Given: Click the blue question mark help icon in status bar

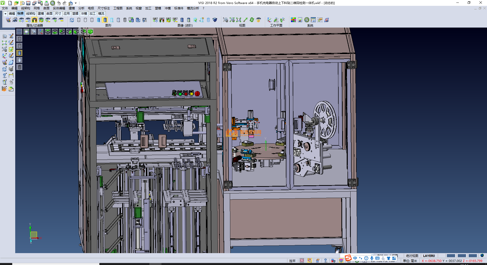Looking at the screenshot, I should 325,261.
